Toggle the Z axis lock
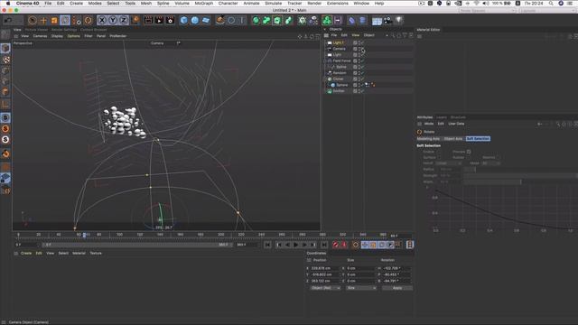This screenshot has width=578, height=325. tap(124, 20)
